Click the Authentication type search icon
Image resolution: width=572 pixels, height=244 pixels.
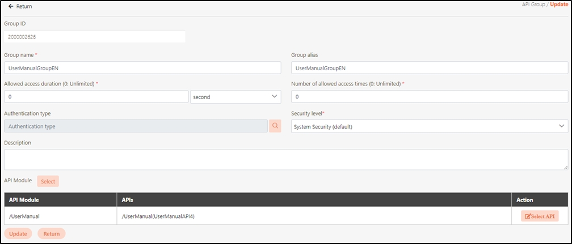click(275, 126)
